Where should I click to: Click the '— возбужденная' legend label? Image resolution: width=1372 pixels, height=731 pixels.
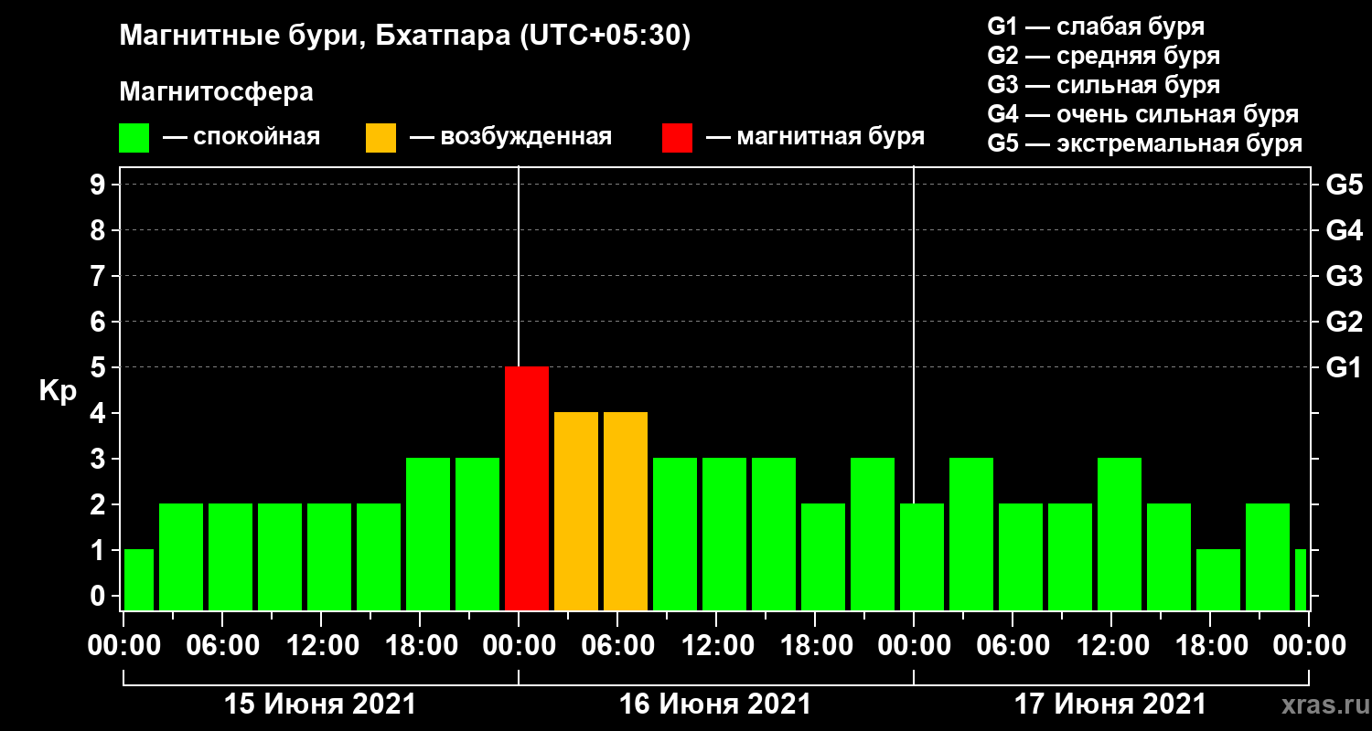(x=510, y=137)
